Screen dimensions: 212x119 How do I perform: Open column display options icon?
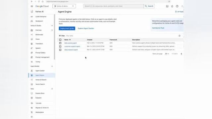pyautogui.click(x=180, y=36)
